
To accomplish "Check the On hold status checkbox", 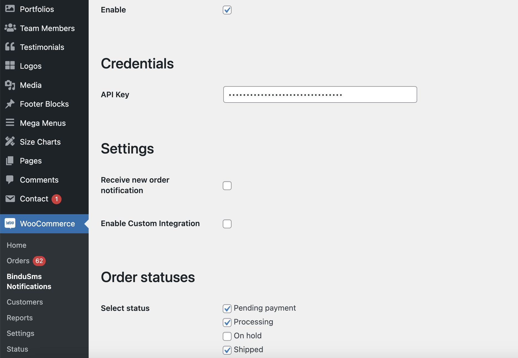I will 227,336.
